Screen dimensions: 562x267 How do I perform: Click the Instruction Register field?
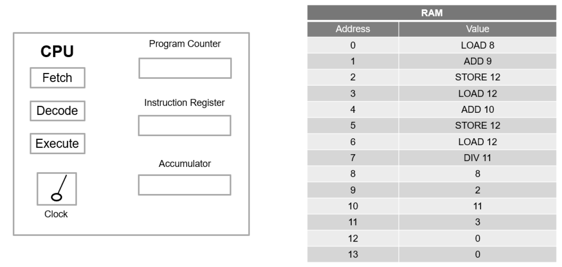pyautogui.click(x=184, y=126)
